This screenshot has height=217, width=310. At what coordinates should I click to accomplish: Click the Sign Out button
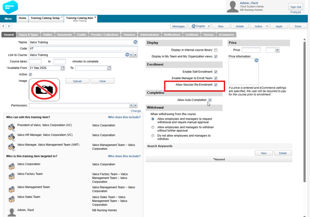(x=296, y=7)
